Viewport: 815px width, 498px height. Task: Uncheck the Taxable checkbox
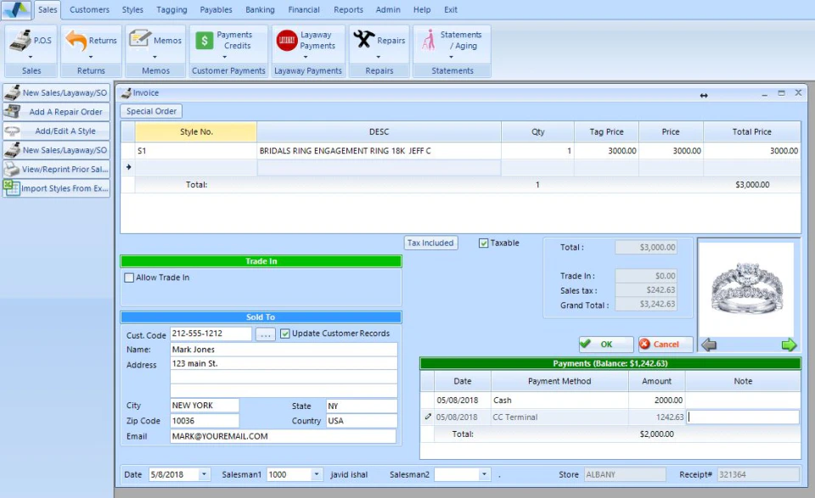(x=484, y=243)
